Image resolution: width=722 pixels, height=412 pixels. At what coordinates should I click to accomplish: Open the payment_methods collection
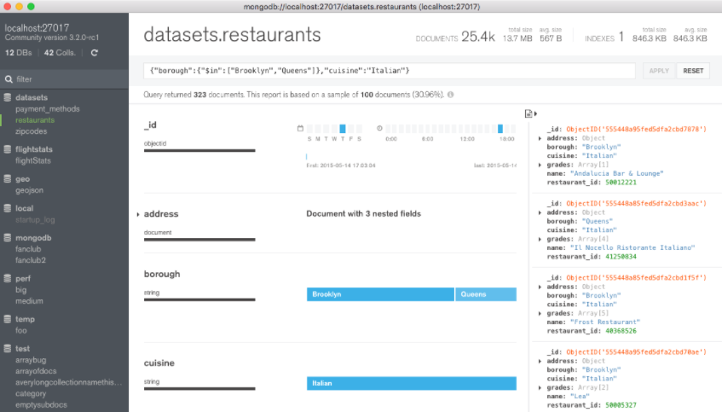coord(48,109)
